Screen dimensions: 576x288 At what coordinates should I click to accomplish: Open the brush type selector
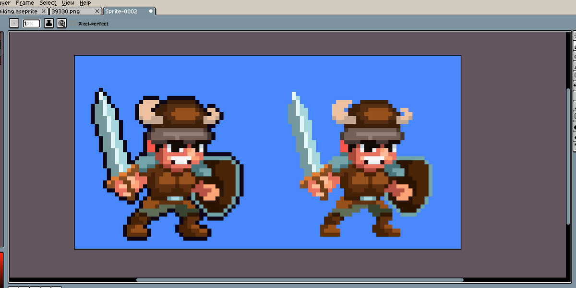[14, 23]
